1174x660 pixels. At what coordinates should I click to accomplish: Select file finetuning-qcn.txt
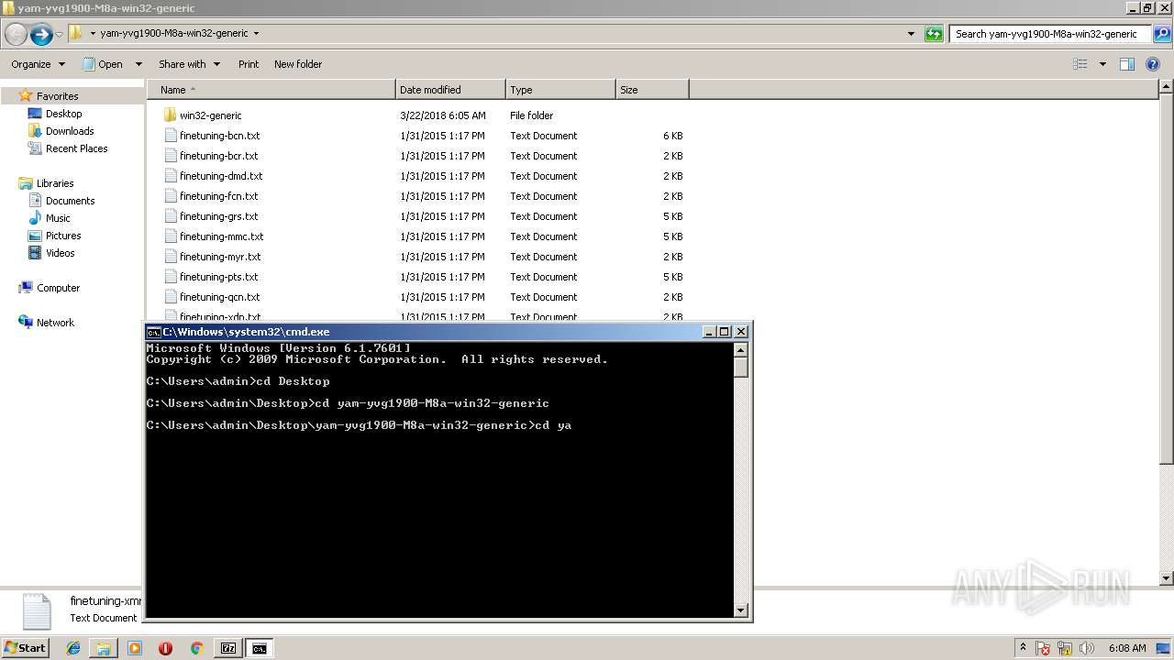(x=219, y=297)
